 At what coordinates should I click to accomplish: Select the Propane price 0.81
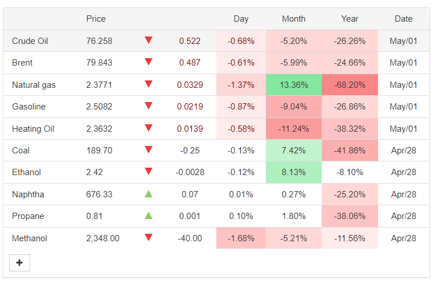(95, 216)
